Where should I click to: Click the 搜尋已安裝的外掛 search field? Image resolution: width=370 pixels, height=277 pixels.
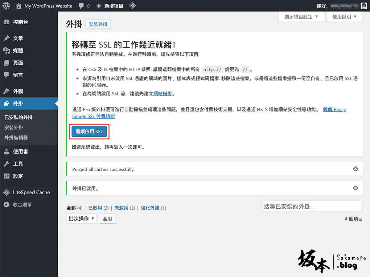click(312, 206)
